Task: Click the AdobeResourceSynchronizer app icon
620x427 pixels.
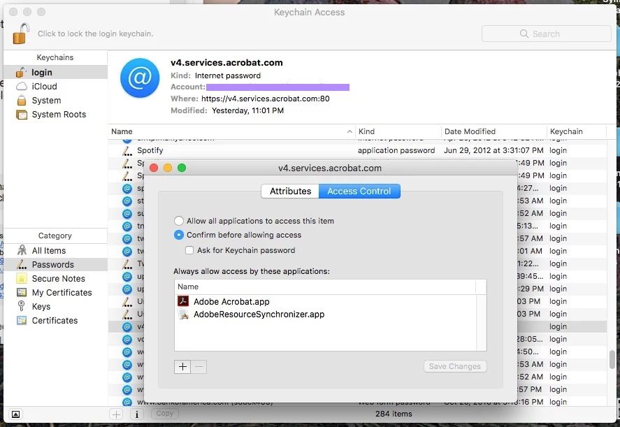Action: point(183,314)
